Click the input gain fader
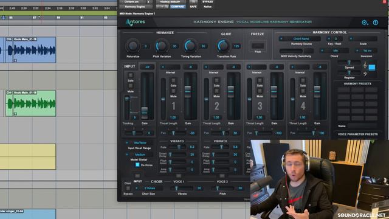 coord(145,112)
